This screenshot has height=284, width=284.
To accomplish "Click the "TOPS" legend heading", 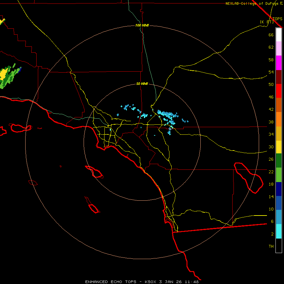I will (277, 19).
